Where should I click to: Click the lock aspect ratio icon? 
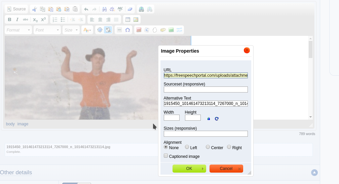click(x=209, y=119)
